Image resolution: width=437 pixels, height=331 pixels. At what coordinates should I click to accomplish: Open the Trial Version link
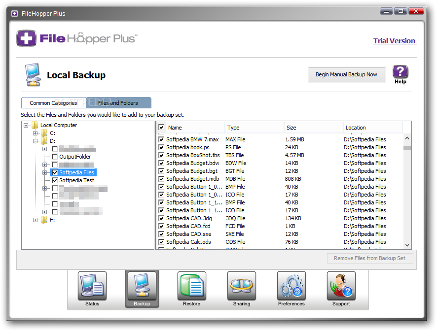(395, 41)
